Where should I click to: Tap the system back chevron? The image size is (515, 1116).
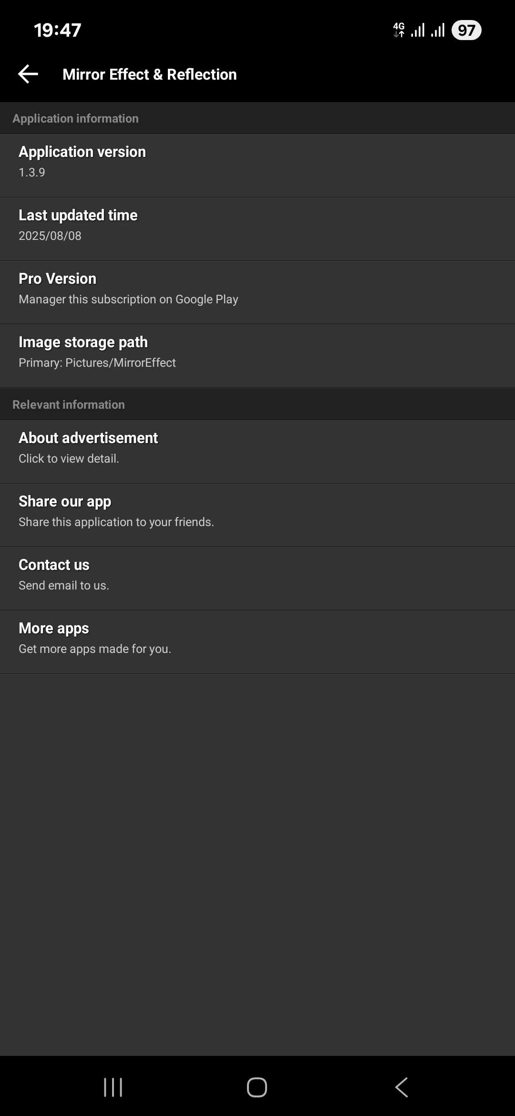coord(402,1087)
